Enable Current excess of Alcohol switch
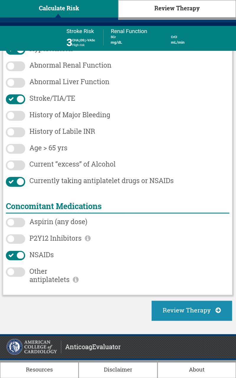236x378 pixels. [x=15, y=165]
